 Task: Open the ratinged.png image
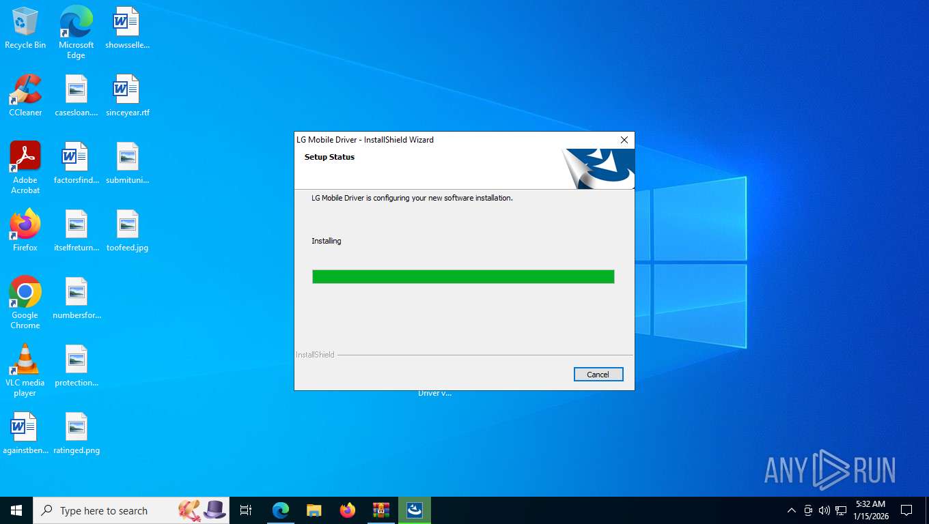(x=76, y=434)
